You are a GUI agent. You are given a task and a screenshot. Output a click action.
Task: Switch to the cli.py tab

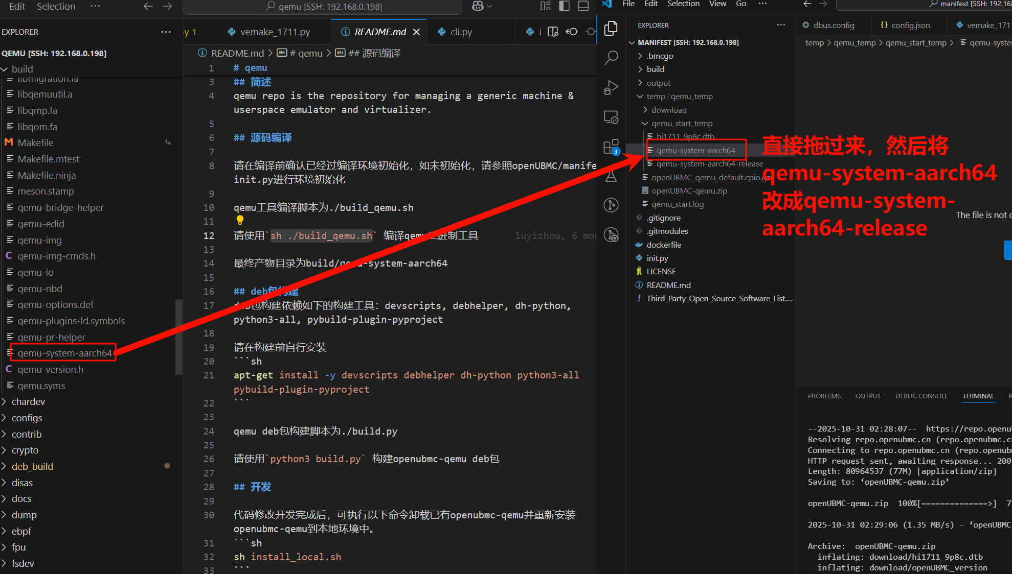click(x=461, y=32)
